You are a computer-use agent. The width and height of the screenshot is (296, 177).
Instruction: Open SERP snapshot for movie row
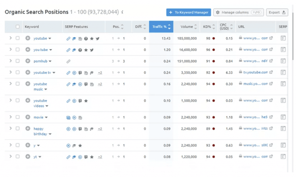pos(283,117)
